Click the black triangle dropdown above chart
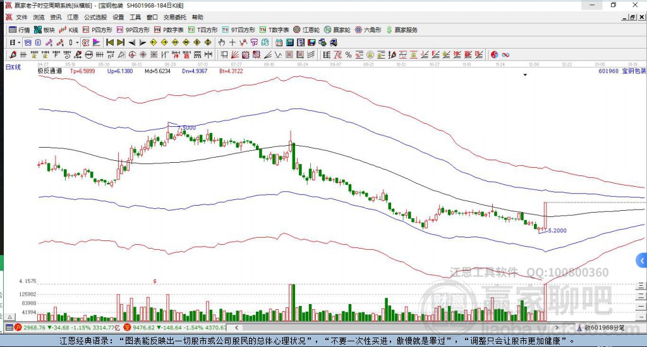The height and width of the screenshot is (347, 647). click(525, 75)
